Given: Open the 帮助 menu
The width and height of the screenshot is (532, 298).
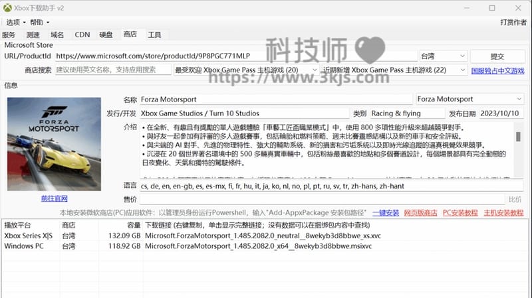Looking at the screenshot, I should (39, 23).
